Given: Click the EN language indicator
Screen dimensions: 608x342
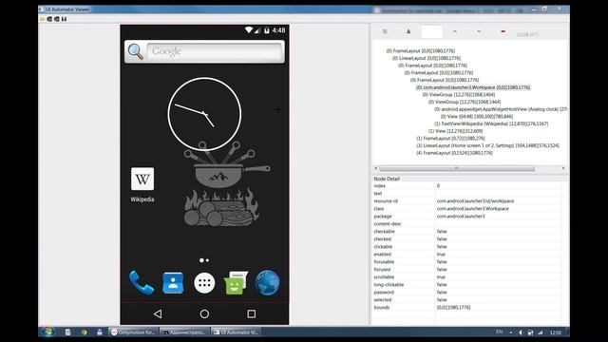Looking at the screenshot, I should click(499, 332).
